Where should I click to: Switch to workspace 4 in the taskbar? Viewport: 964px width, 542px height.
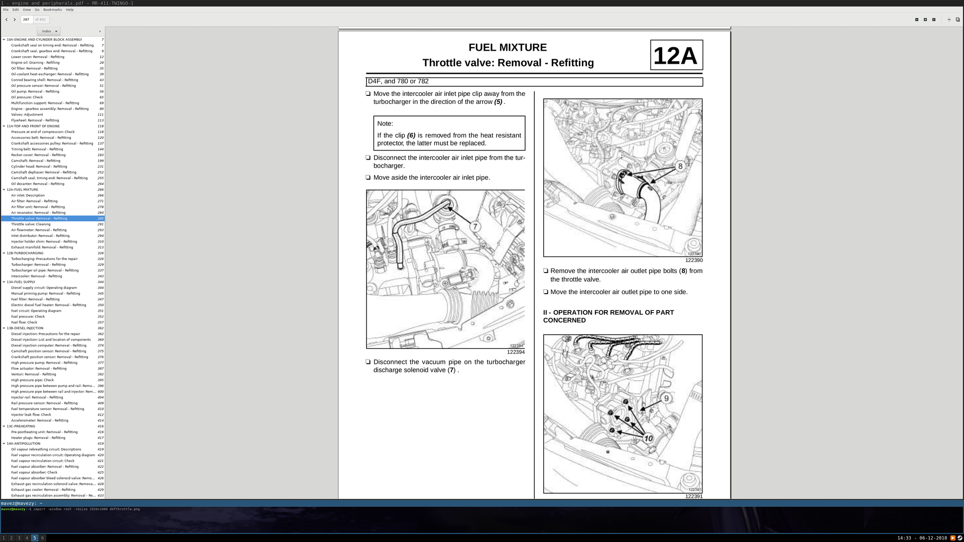click(27, 538)
